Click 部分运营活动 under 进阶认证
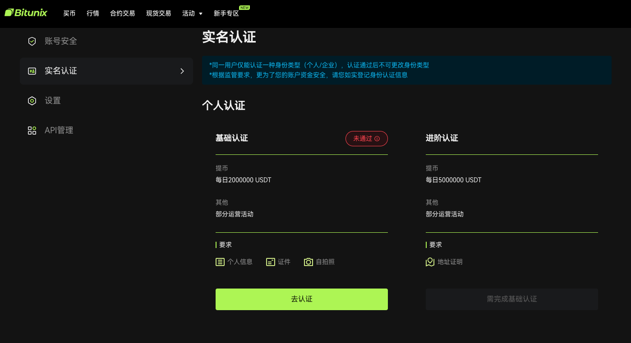This screenshot has width=631, height=343. coord(445,214)
